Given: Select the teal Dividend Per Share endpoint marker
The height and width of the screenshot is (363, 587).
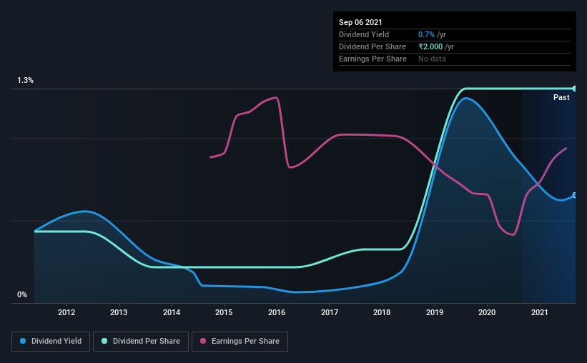Looking at the screenshot, I should pyautogui.click(x=574, y=89).
